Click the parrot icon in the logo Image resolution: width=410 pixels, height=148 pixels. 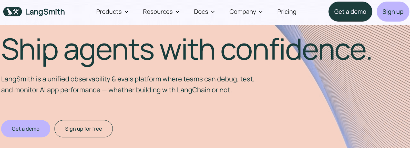point(9,12)
